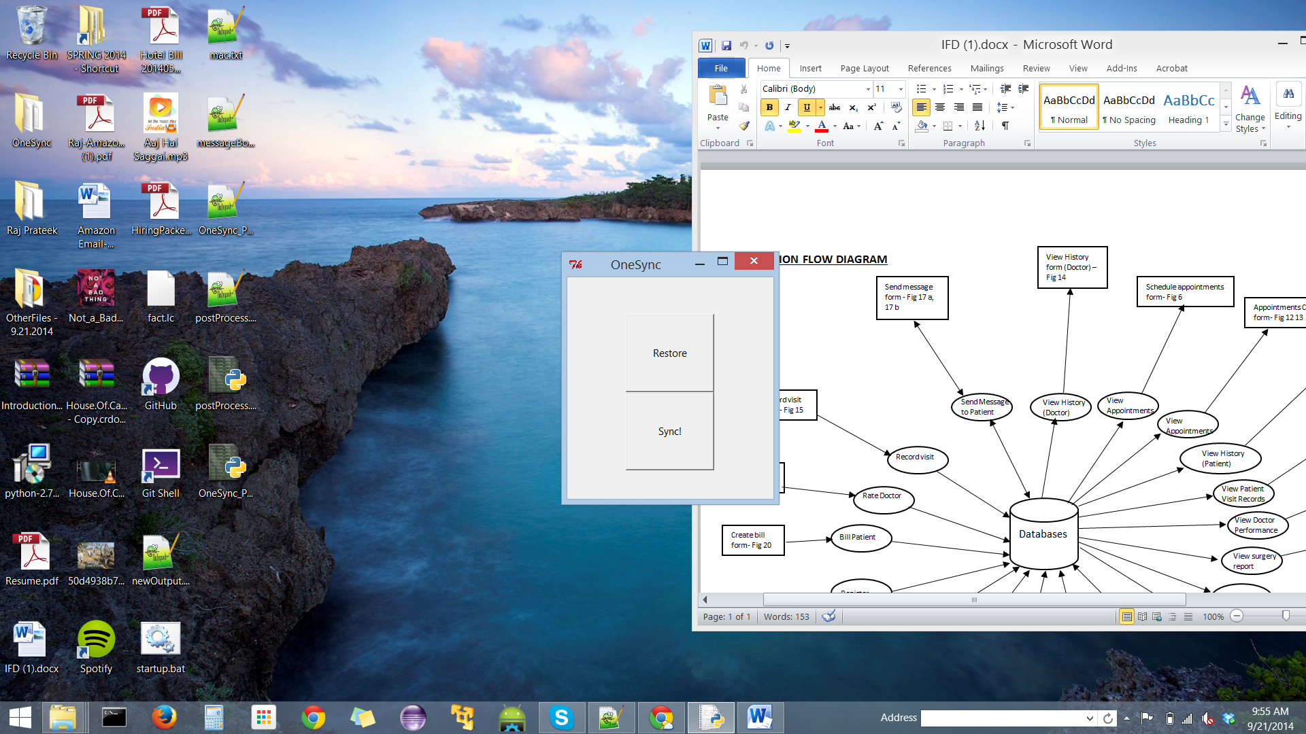
Task: Save document using Quick Access icon
Action: tap(726, 46)
